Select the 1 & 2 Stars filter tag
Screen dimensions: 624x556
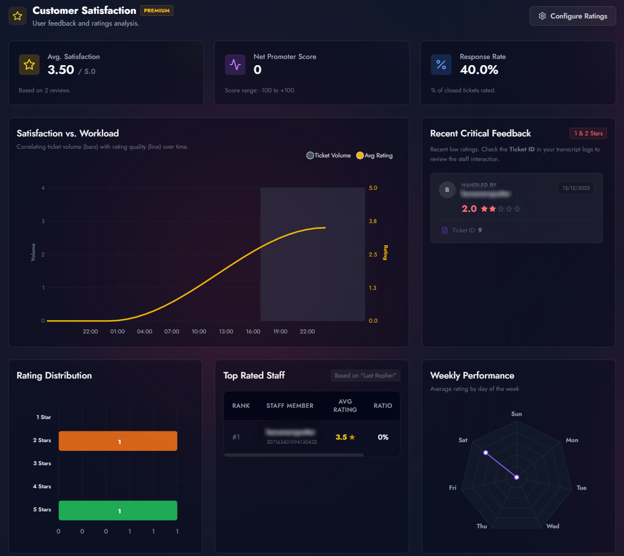(x=588, y=133)
